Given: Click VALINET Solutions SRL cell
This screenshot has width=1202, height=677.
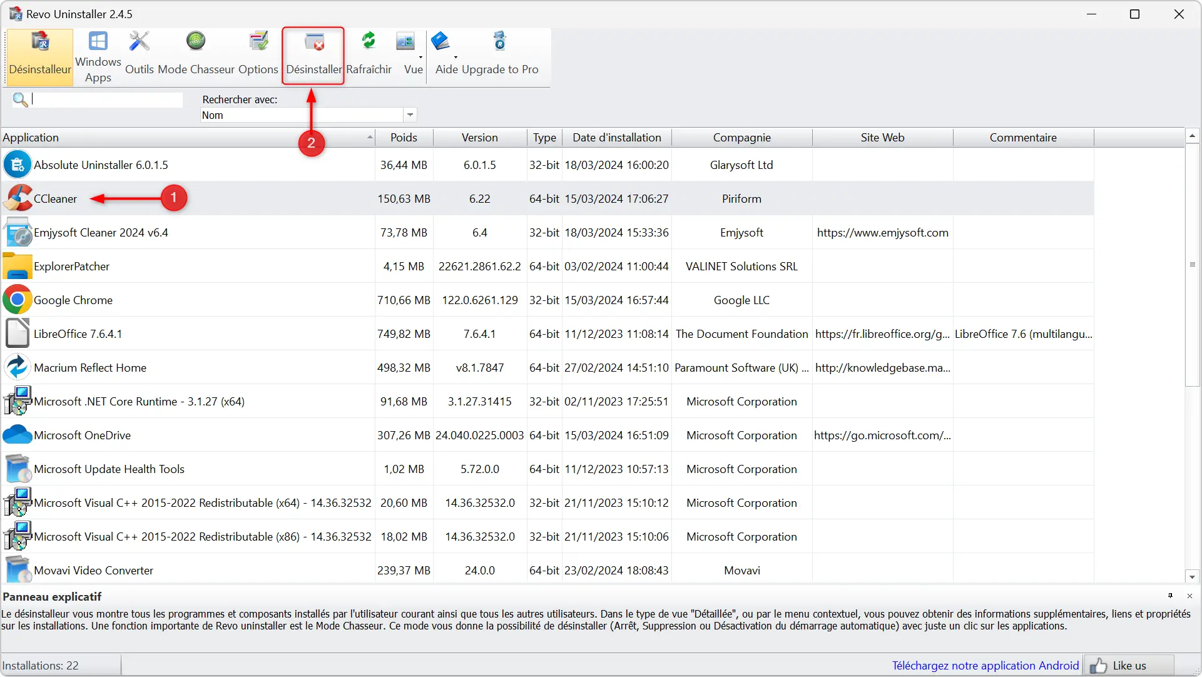Looking at the screenshot, I should click(x=741, y=267).
